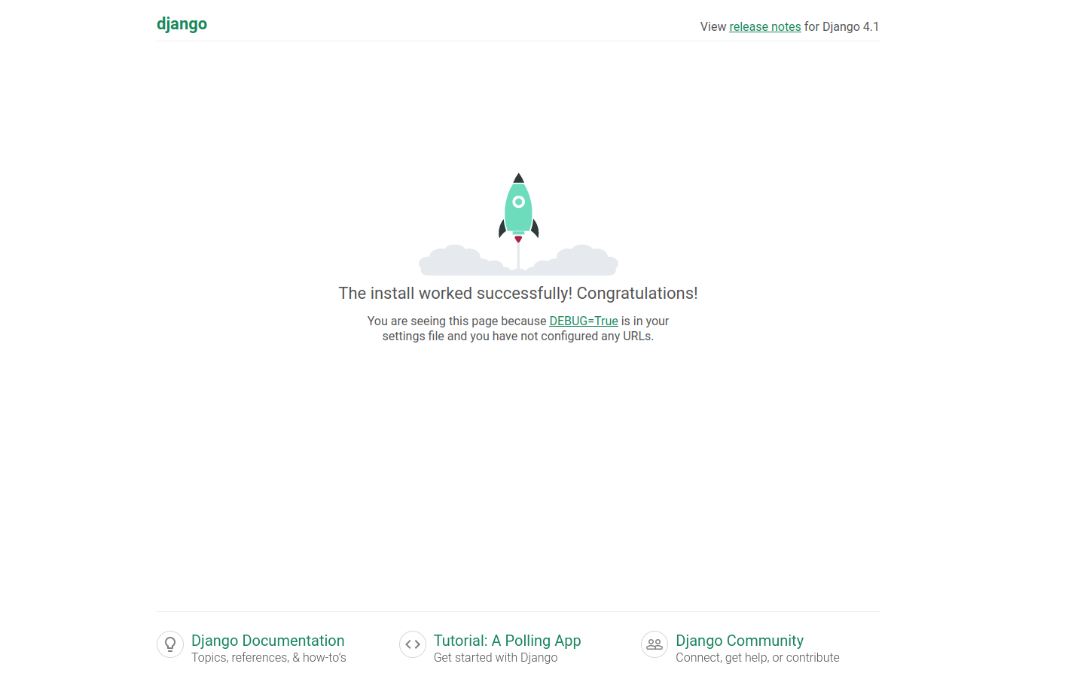Click 'Connect, get help, or contribute' text
1065x682 pixels.
pyautogui.click(x=758, y=657)
